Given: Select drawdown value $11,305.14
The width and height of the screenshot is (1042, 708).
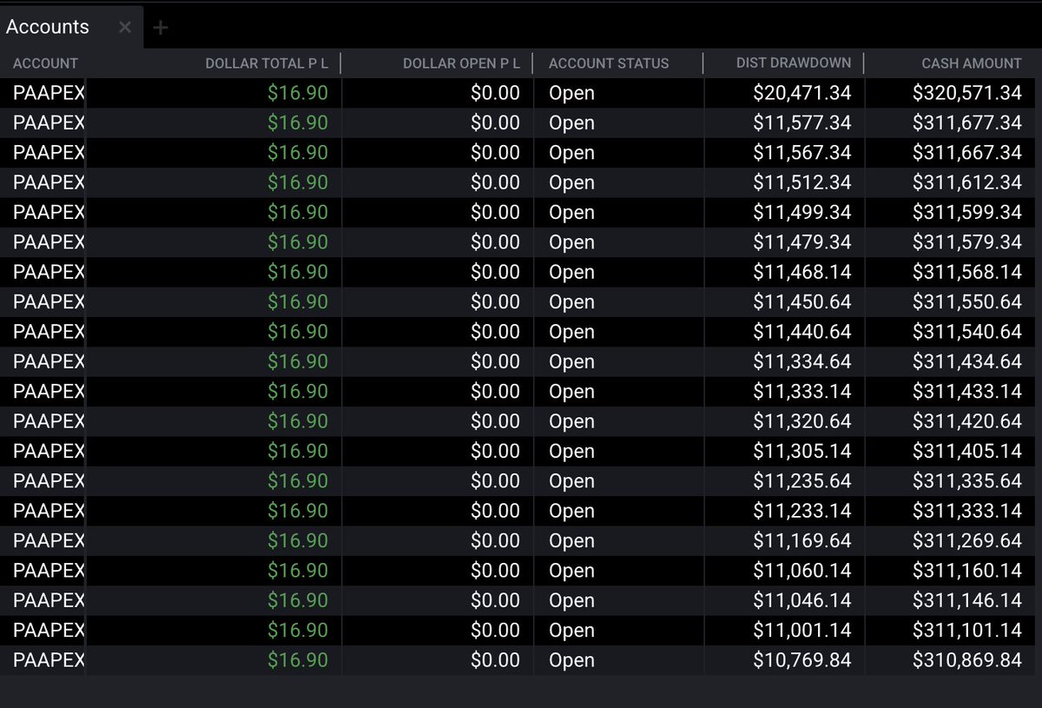Looking at the screenshot, I should [802, 451].
